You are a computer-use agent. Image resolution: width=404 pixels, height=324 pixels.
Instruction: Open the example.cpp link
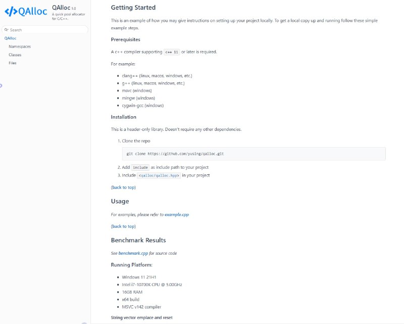[177, 214]
